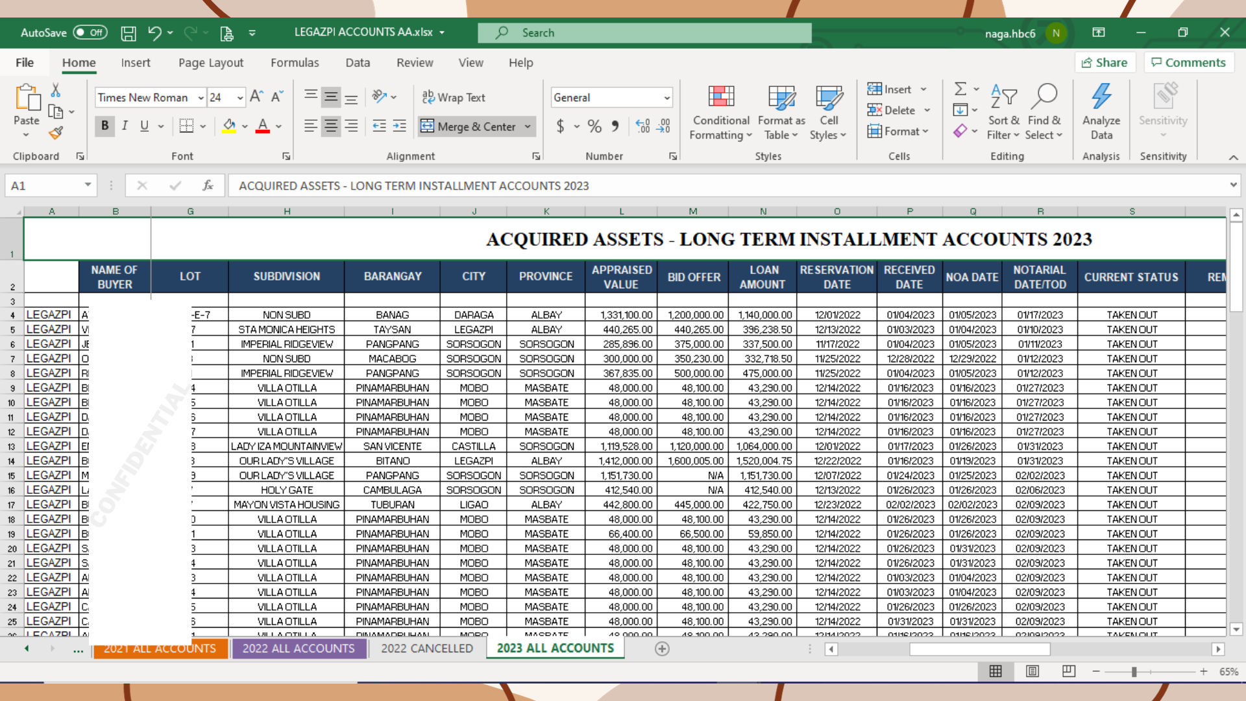
Task: Select the Format Painter brush
Action: click(56, 133)
